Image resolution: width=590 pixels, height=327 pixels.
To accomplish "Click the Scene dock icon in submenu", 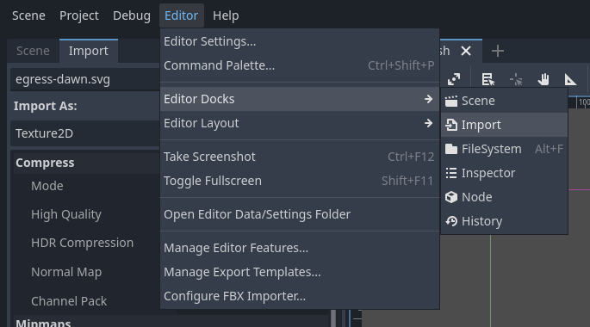I will point(451,101).
